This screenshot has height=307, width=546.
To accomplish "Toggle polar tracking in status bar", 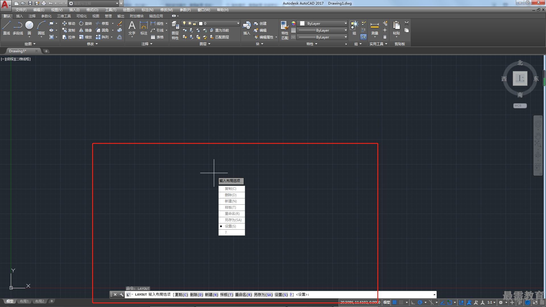I will coord(420,302).
